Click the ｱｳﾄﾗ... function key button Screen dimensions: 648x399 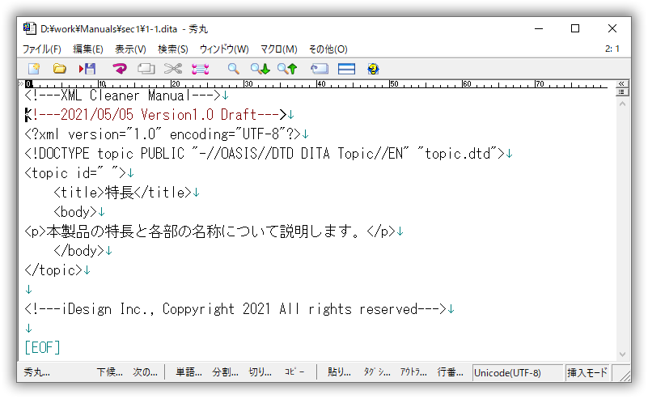click(x=413, y=372)
